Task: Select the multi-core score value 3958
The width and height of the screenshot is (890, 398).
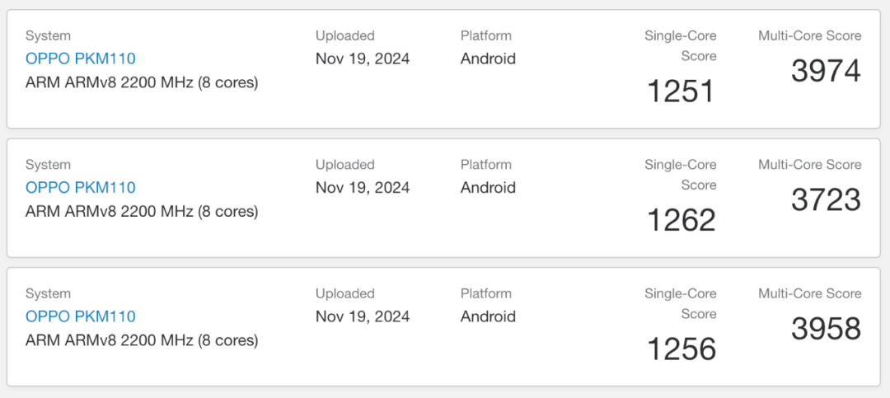Action: (x=826, y=329)
